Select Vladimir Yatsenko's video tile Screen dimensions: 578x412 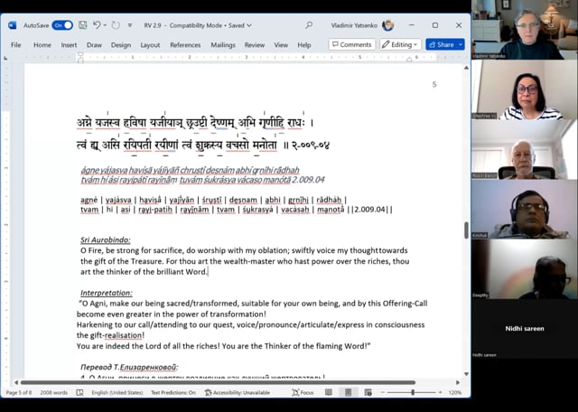(524, 30)
